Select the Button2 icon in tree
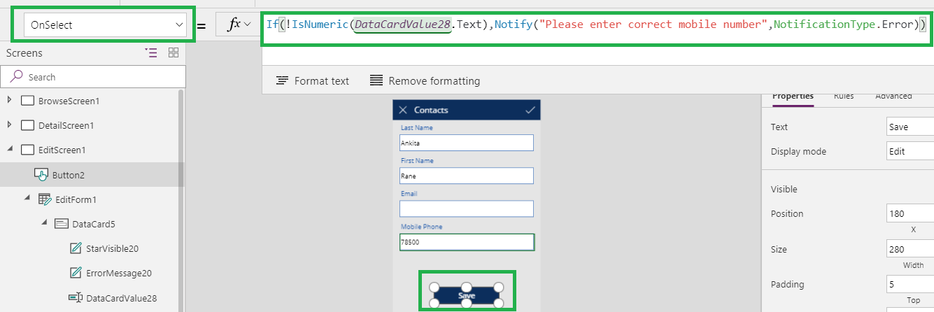The height and width of the screenshot is (312, 934). click(x=41, y=175)
